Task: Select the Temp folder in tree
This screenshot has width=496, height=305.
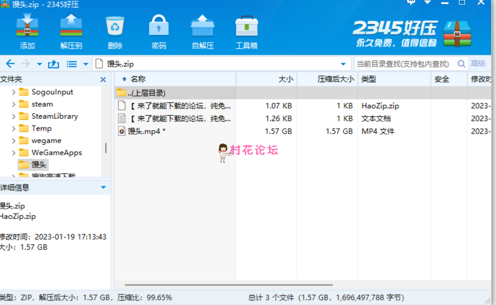Action: point(41,128)
